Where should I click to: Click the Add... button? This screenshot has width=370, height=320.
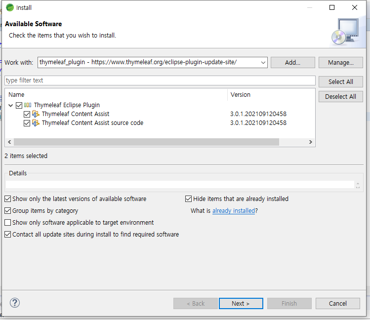292,63
